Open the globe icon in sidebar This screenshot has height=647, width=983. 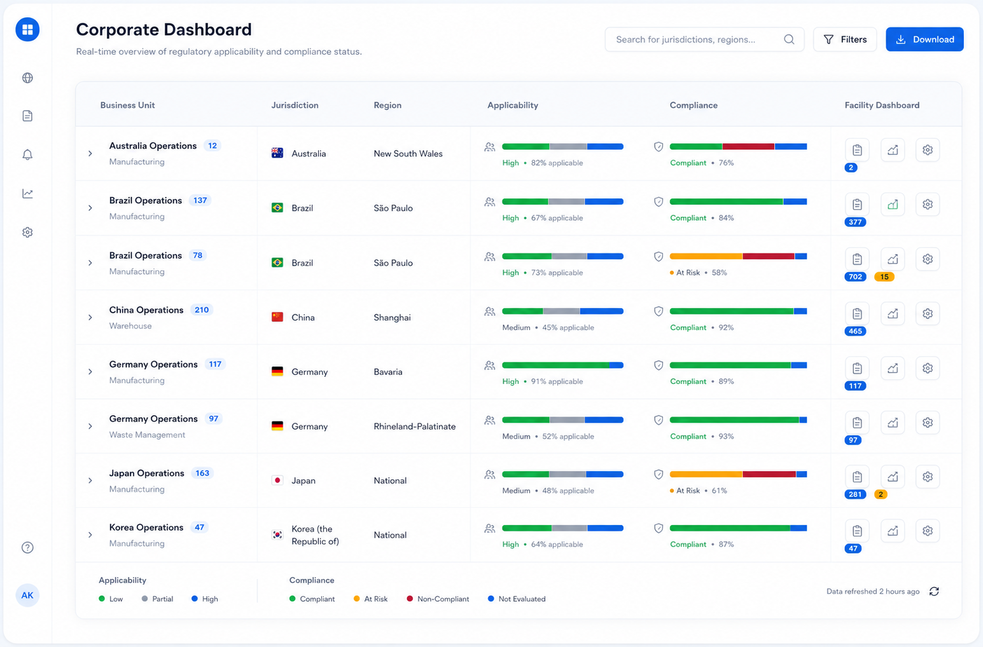pos(27,78)
